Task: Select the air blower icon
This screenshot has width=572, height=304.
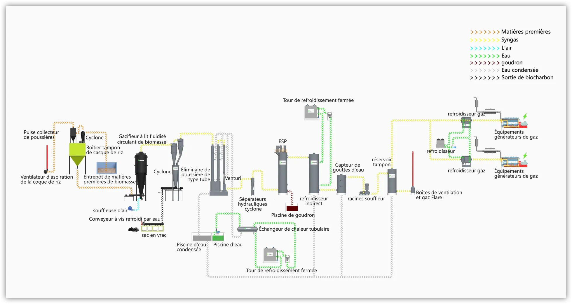Action: tap(130, 209)
